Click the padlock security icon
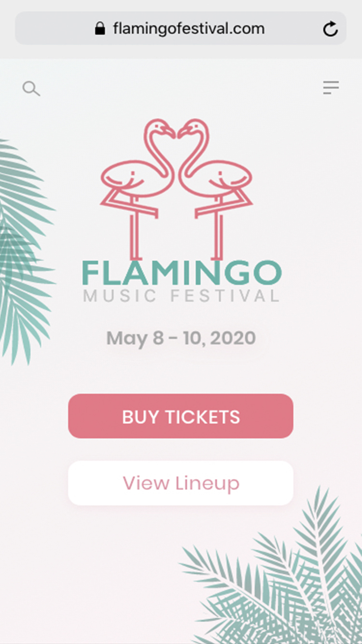 click(100, 28)
